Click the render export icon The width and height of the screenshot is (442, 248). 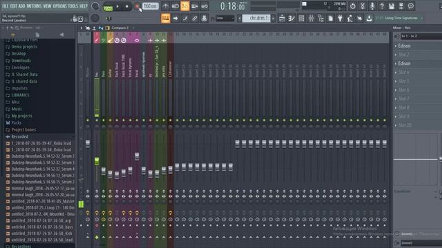point(401,6)
